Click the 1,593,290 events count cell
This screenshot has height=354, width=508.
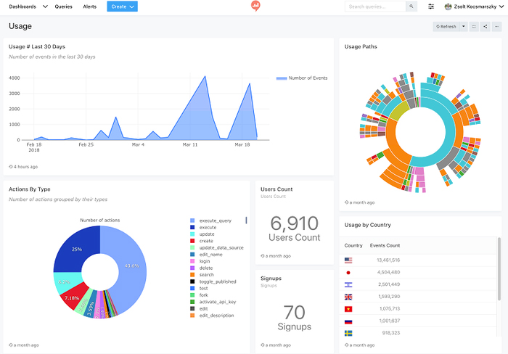389,297
